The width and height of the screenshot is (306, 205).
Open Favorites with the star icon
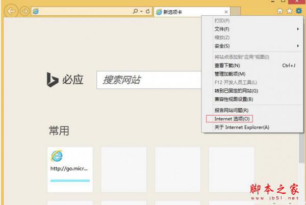tap(289, 11)
